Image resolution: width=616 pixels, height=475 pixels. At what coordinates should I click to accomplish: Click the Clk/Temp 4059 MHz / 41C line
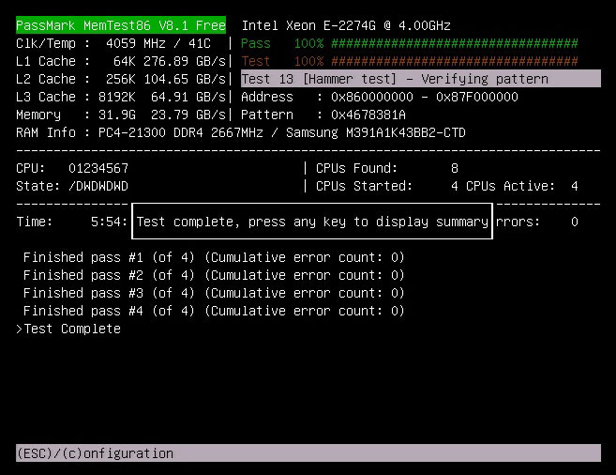tap(113, 43)
